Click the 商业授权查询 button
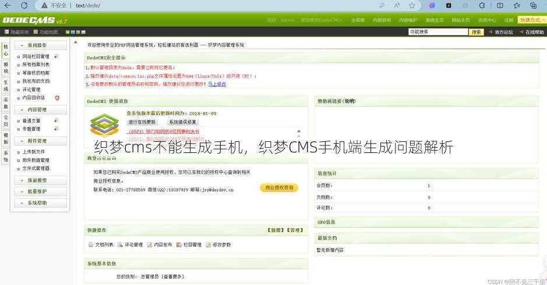 tap(279, 187)
